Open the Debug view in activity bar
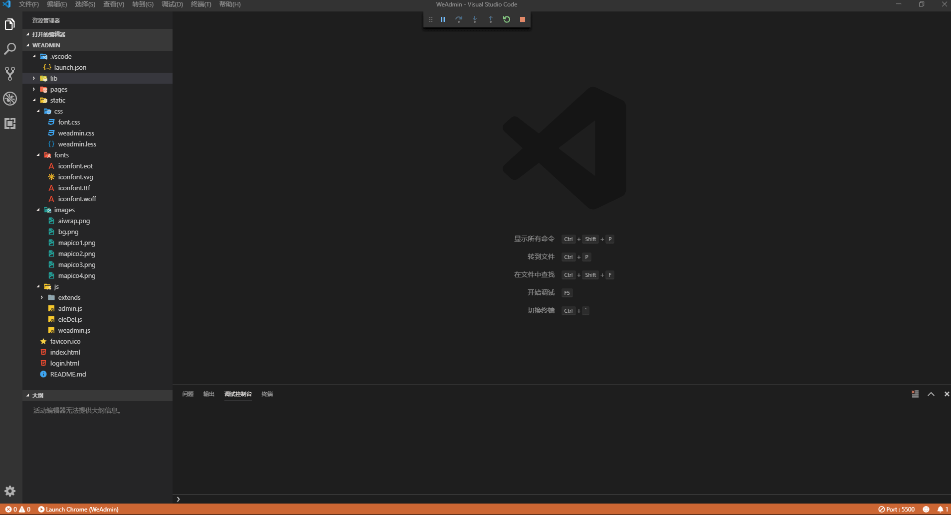This screenshot has width=951, height=515. point(10,99)
